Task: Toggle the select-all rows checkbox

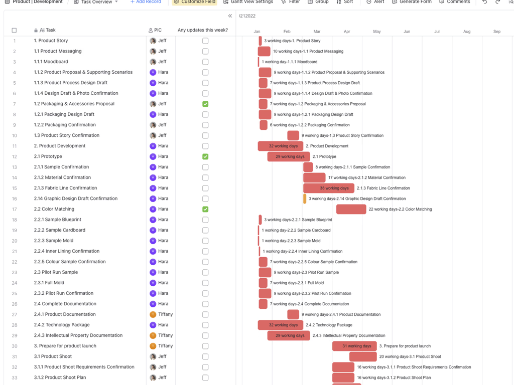Action: pos(14,30)
